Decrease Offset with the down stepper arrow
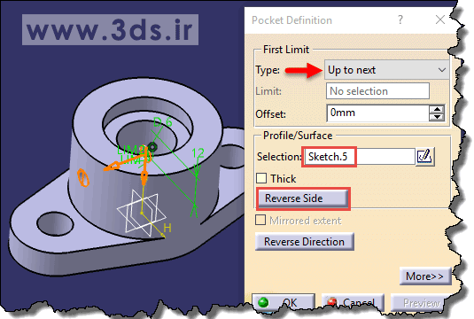 (437, 117)
